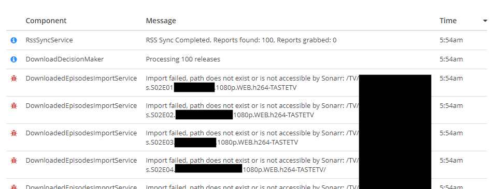Sort log by Message column header
This screenshot has width=498, height=189.
coord(161,21)
